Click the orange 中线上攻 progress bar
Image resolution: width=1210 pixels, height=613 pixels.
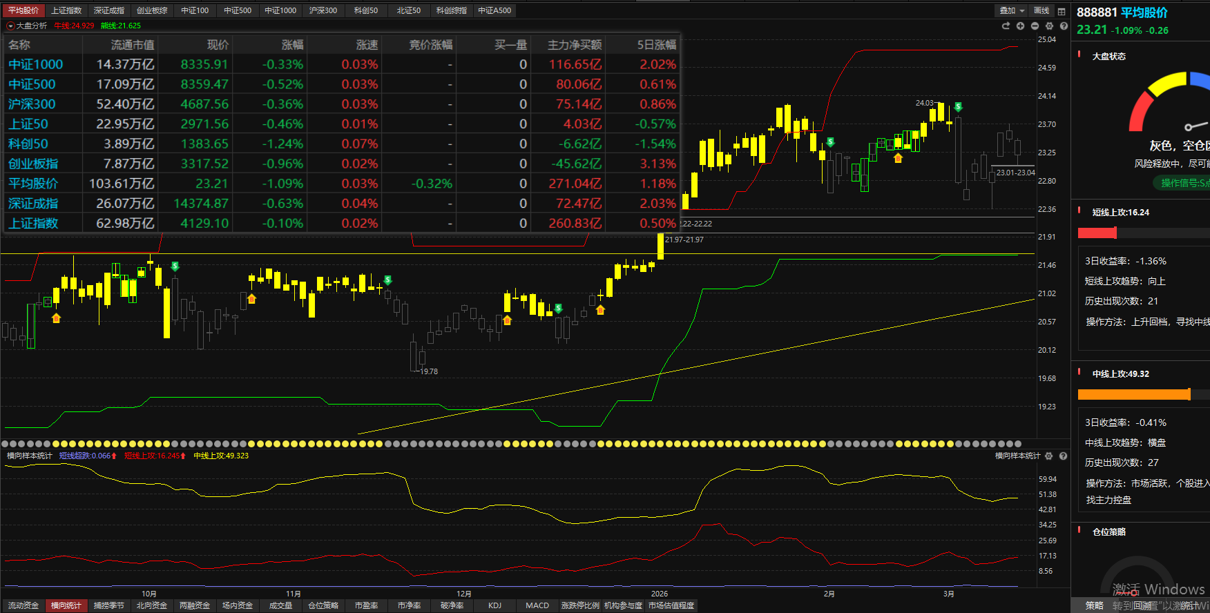tap(1133, 394)
